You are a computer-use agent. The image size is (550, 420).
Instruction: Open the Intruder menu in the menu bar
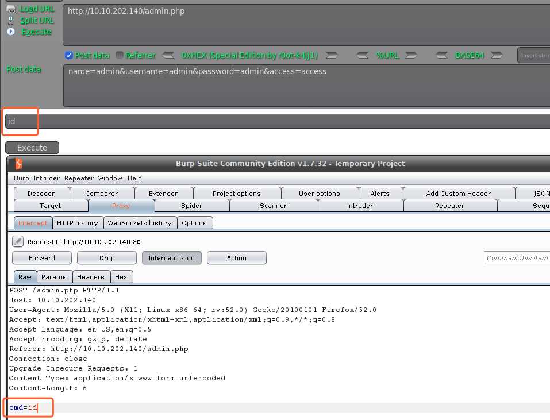point(47,178)
